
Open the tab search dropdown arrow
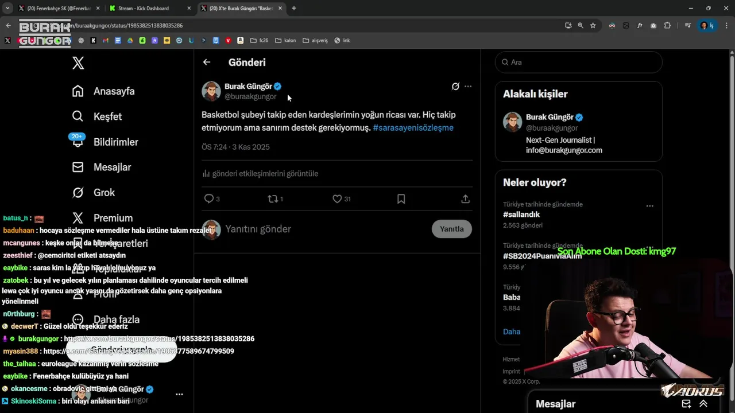tap(7, 9)
